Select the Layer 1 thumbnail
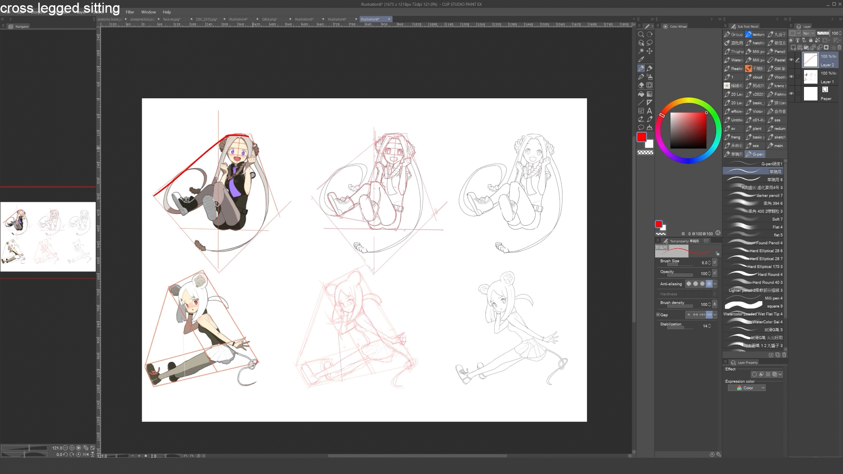843x474 pixels. [811, 77]
